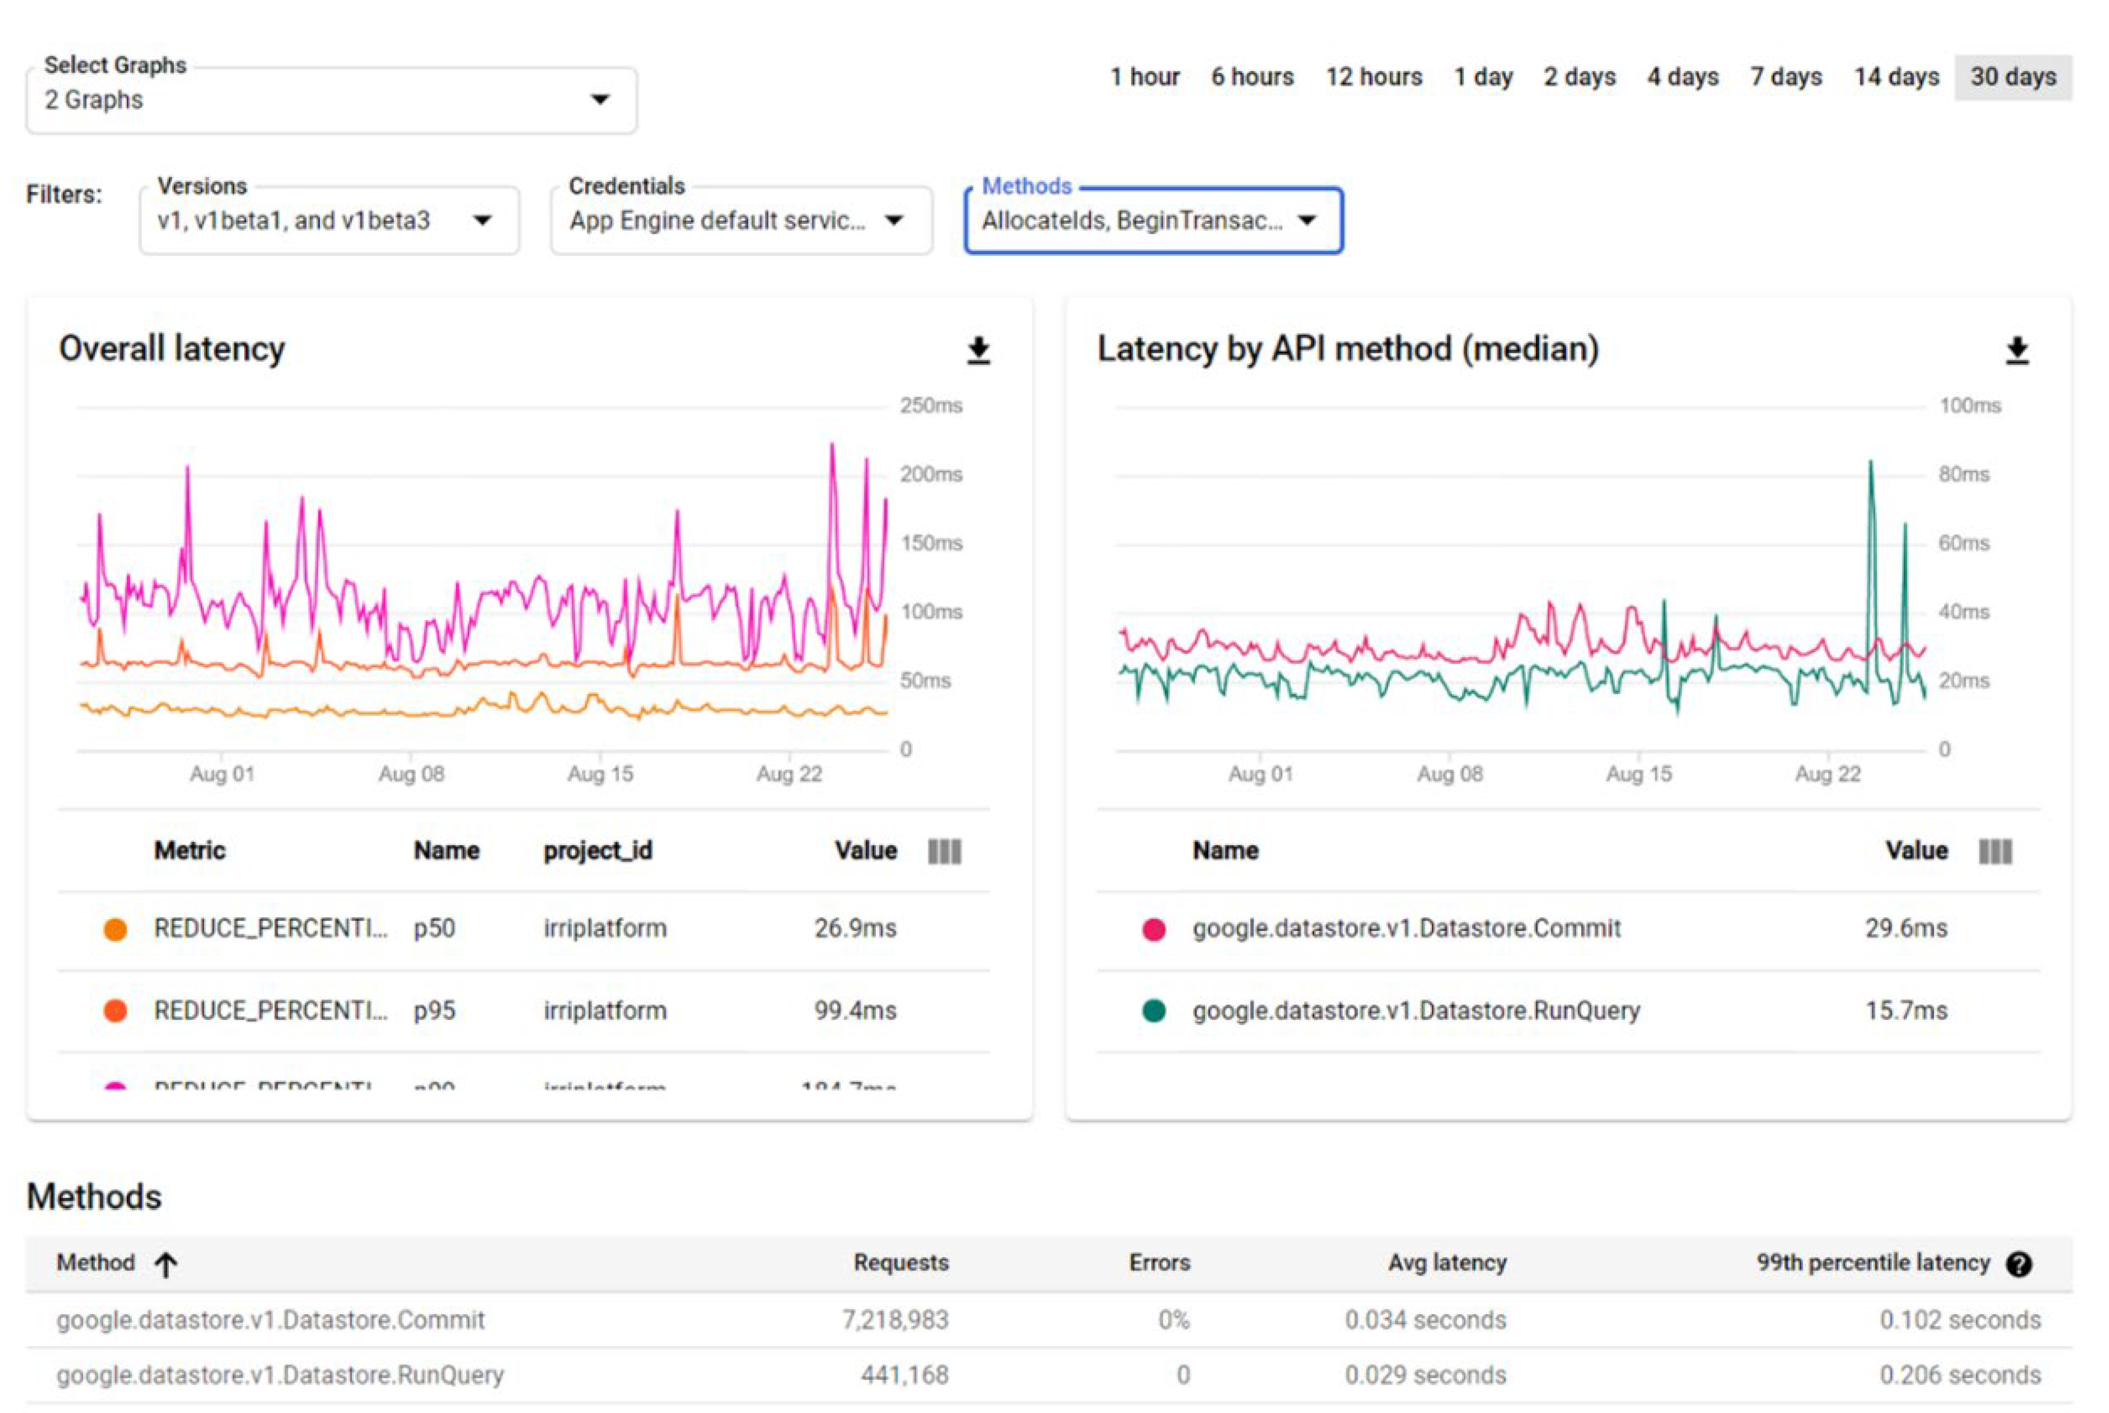Toggle Datastore.RunQuery teal legend dot
The height and width of the screenshot is (1413, 2109).
(1154, 1011)
